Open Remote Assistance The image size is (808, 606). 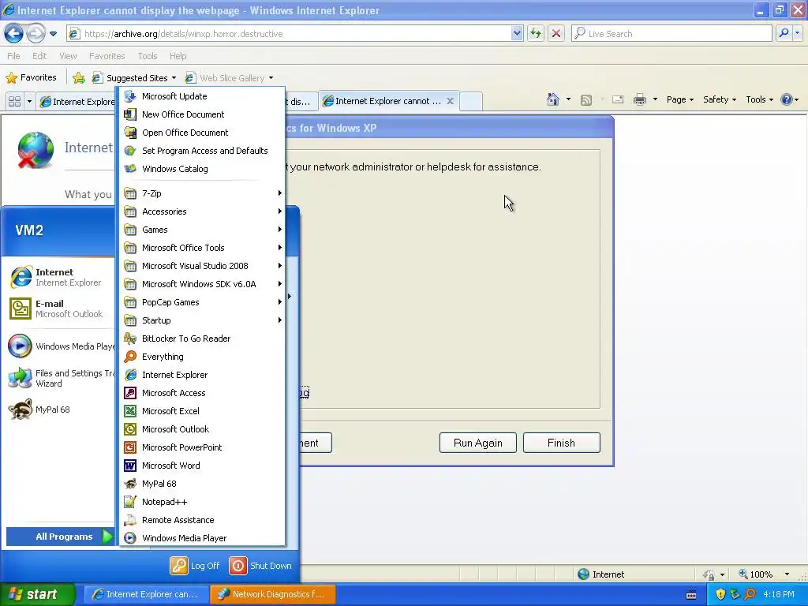coord(202,520)
